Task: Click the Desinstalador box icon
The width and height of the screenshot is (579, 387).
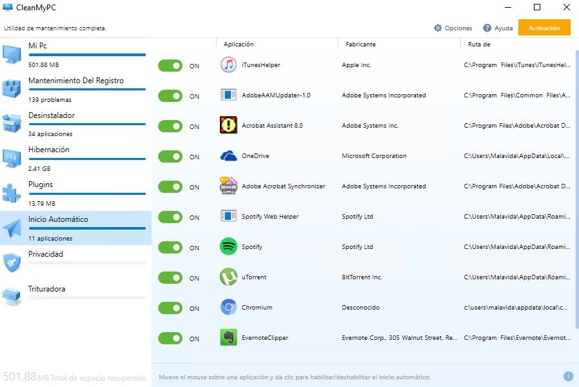Action: (x=12, y=124)
